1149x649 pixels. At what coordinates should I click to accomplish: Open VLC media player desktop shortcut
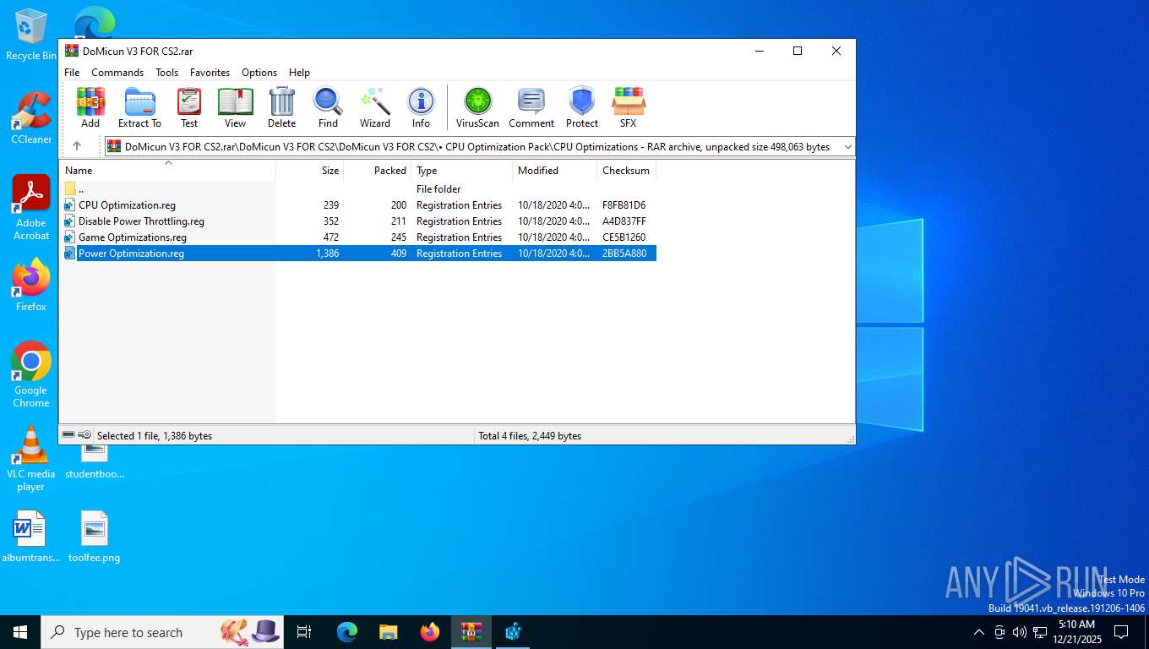(x=31, y=458)
